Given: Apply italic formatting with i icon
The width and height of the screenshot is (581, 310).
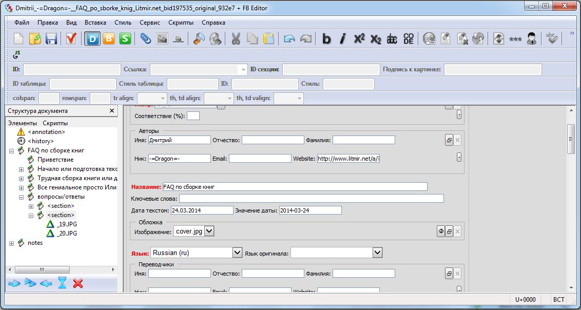Looking at the screenshot, I should click(343, 38).
